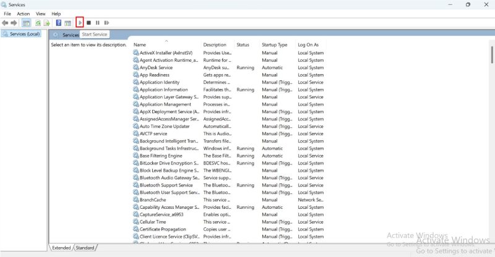Click the gear icon beside Application Identity

(136, 82)
